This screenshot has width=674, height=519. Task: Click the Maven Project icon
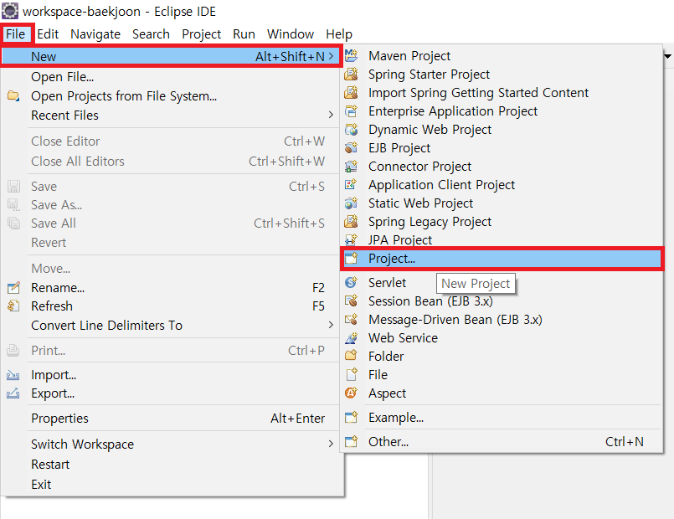pos(351,55)
